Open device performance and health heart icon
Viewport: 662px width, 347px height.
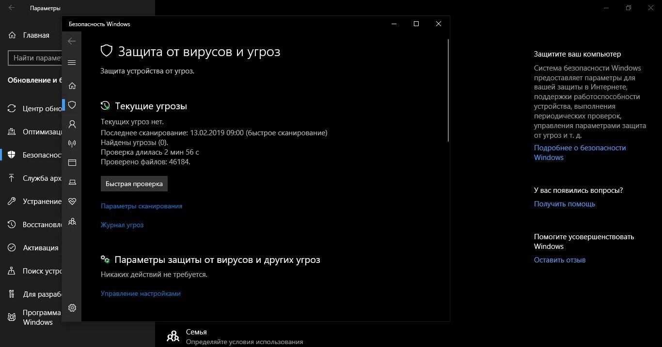click(x=72, y=202)
